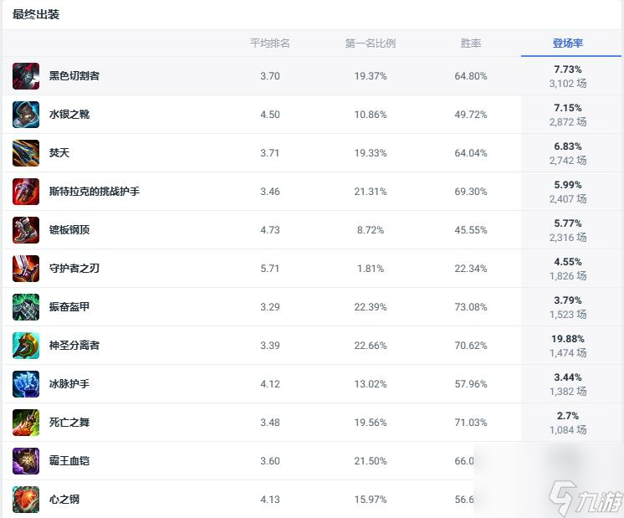Select the 振奋盔甲 item name
The width and height of the screenshot is (624, 518).
coord(69,307)
